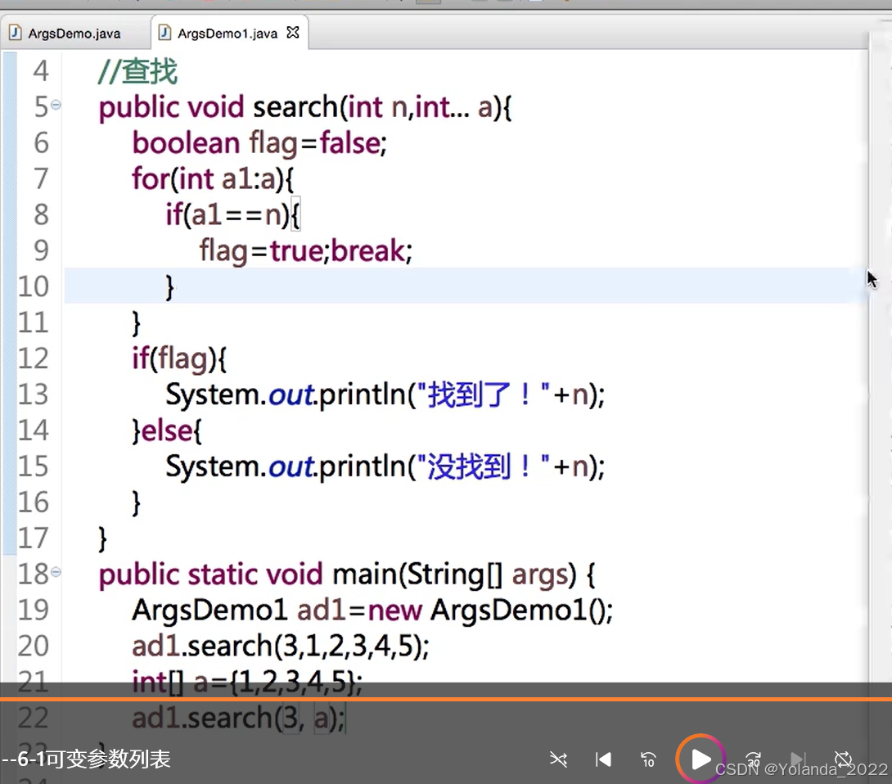
Task: Switch to the ArgsDemo.java tab
Action: click(74, 34)
